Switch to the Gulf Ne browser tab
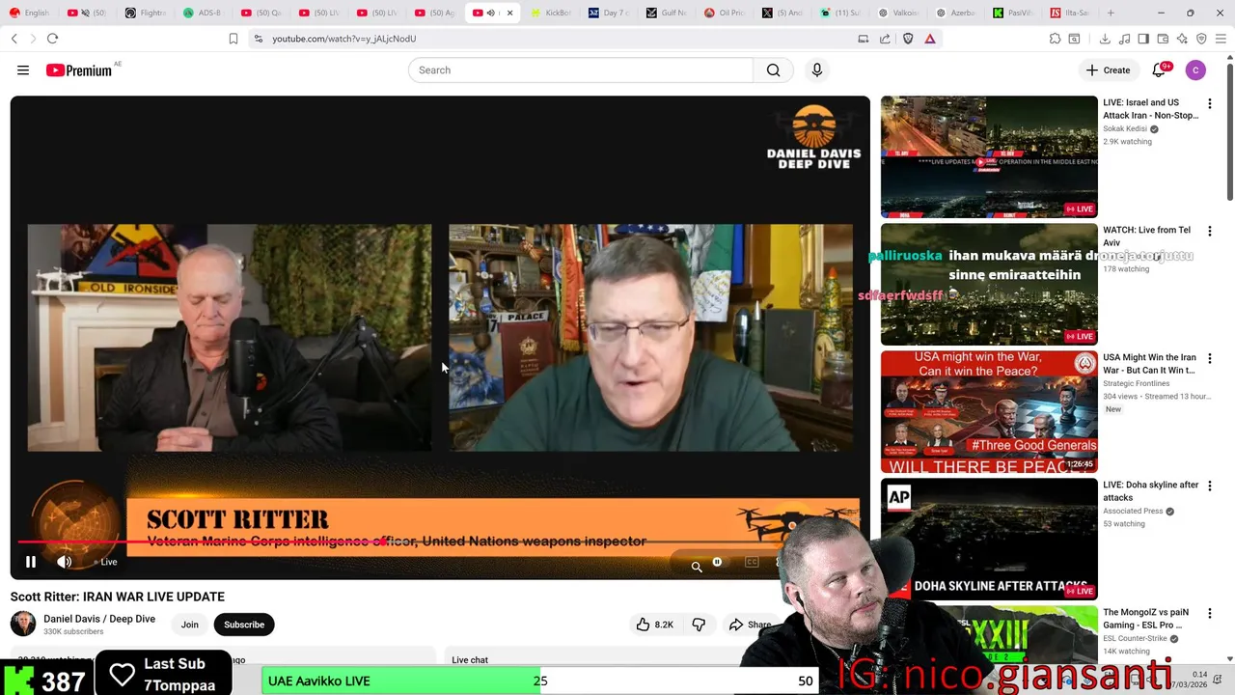The height and width of the screenshot is (695, 1235). pos(666,13)
